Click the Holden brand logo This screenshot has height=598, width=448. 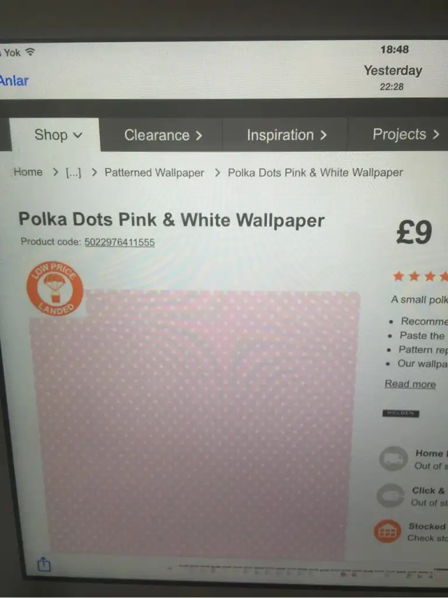[x=401, y=413]
